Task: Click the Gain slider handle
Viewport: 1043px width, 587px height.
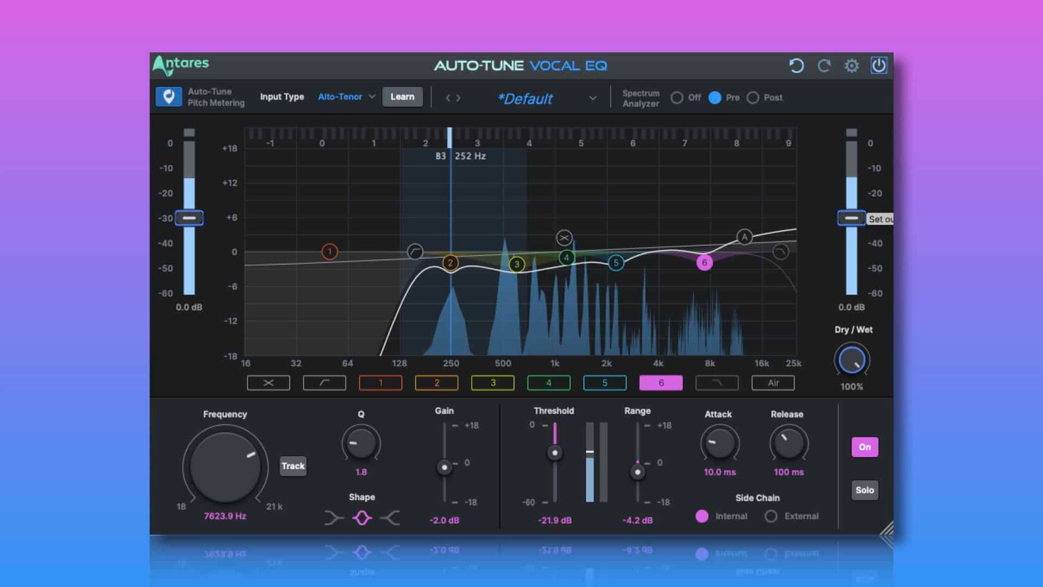Action: [445, 467]
